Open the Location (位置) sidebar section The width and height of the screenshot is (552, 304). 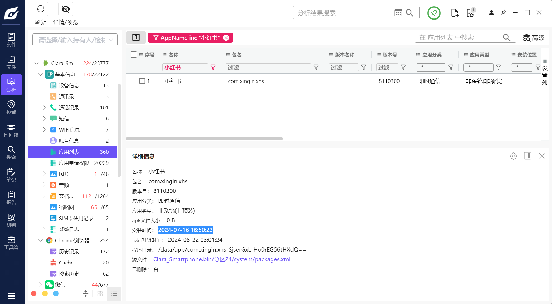(x=11, y=107)
